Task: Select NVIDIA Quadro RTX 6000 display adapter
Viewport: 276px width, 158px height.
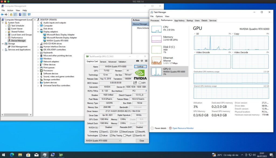Action: point(57,41)
